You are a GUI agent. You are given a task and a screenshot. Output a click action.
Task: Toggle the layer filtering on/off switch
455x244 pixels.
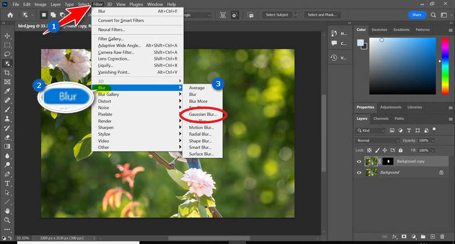click(434, 129)
